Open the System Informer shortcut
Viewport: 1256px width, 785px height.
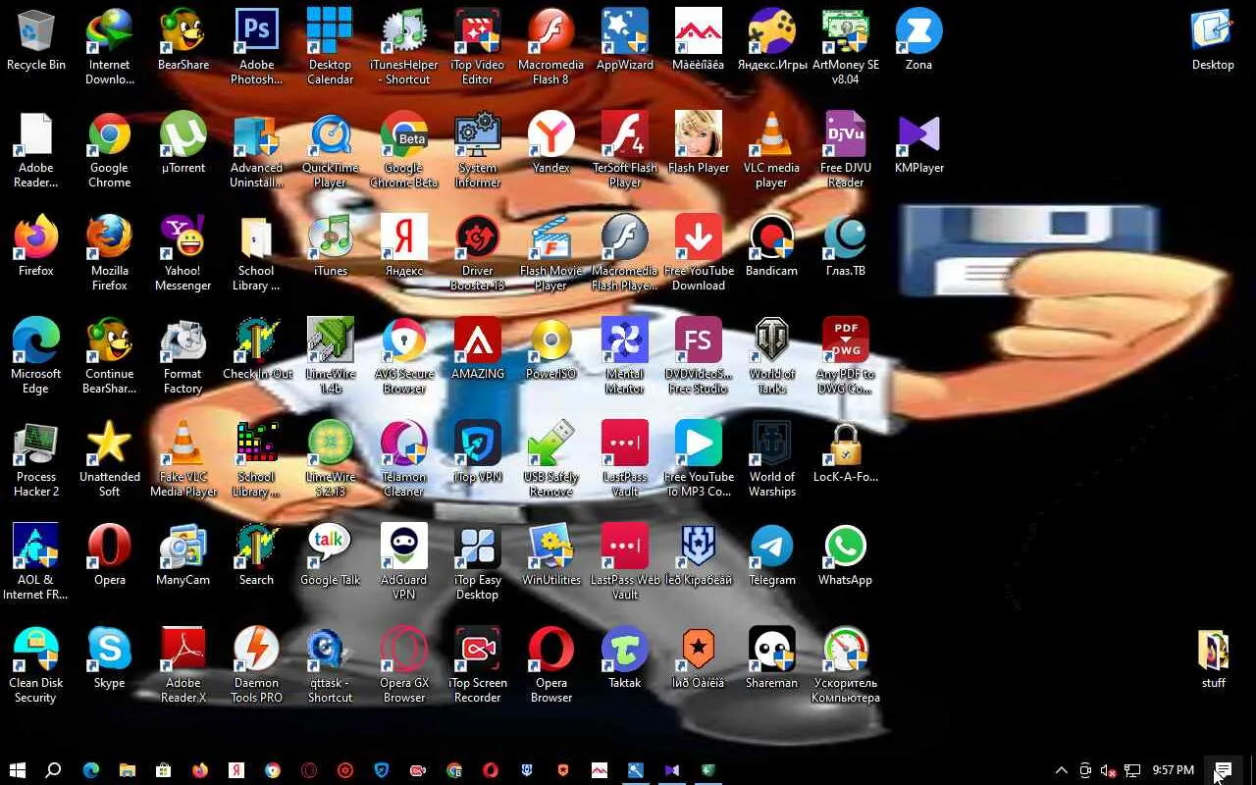pyautogui.click(x=478, y=150)
